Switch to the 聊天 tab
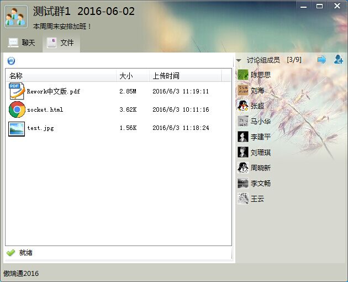The width and height of the screenshot is (348, 282). point(22,43)
